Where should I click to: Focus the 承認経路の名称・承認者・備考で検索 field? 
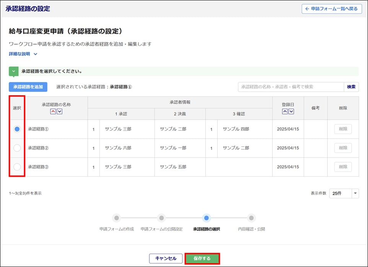pyautogui.click(x=291, y=87)
